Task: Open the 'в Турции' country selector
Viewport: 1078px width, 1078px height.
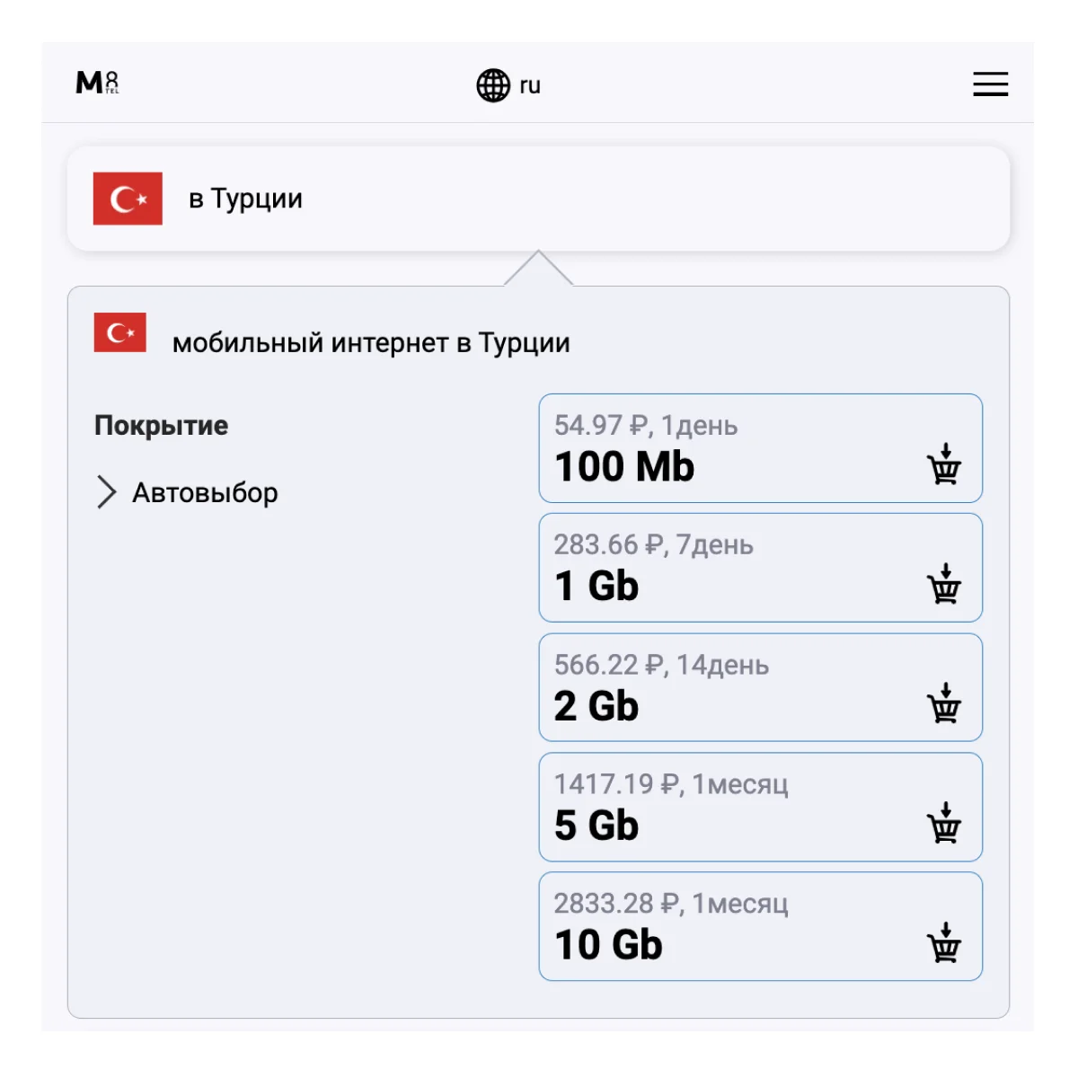Action: [x=538, y=199]
